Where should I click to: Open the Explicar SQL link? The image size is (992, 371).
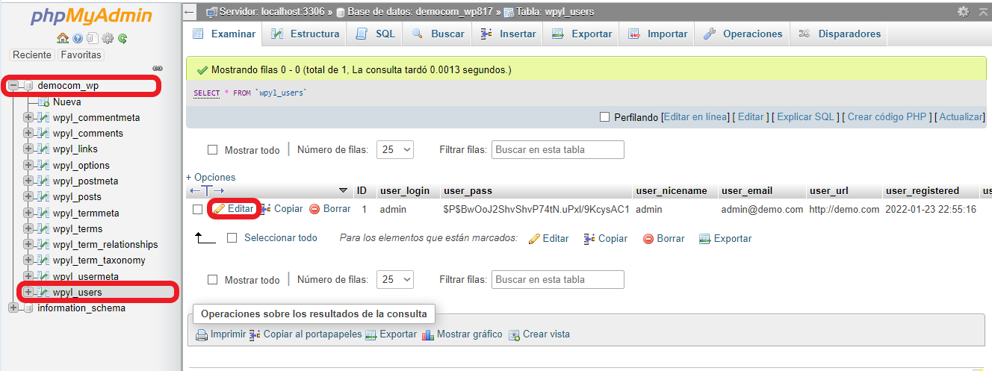coord(806,117)
